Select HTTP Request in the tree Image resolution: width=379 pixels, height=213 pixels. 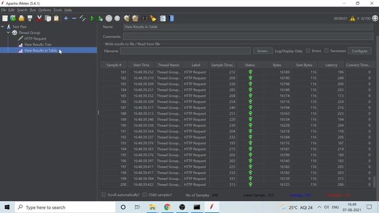point(35,38)
